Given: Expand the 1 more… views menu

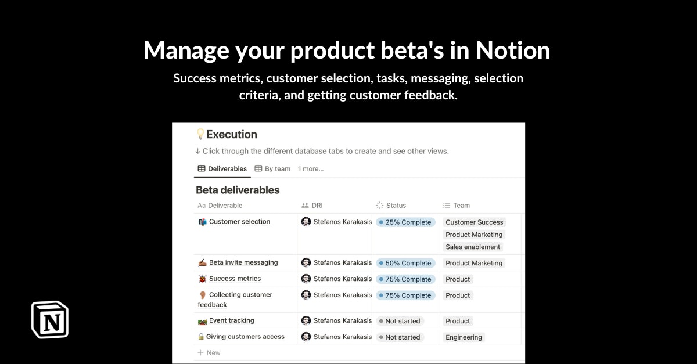Looking at the screenshot, I should [x=311, y=169].
